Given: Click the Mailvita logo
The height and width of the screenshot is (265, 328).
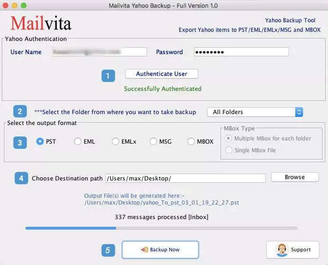Looking at the screenshot, I should coord(41,23).
